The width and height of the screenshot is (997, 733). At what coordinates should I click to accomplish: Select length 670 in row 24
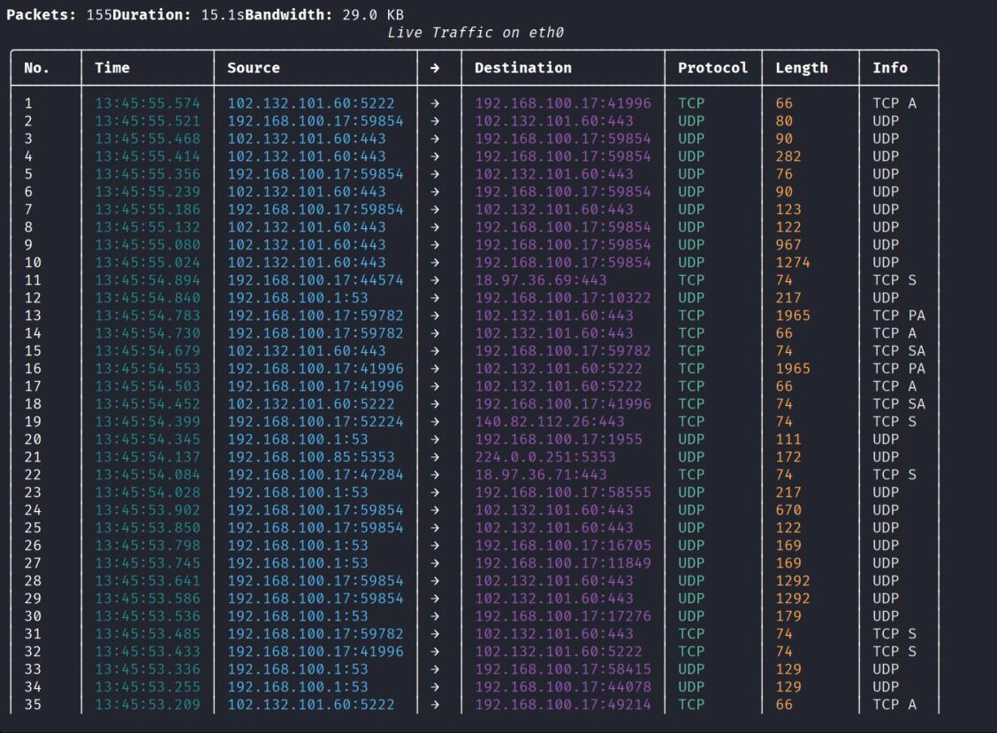(788, 510)
